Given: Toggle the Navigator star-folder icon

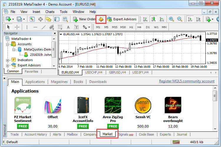Looking at the screenshot, I should (49, 19).
